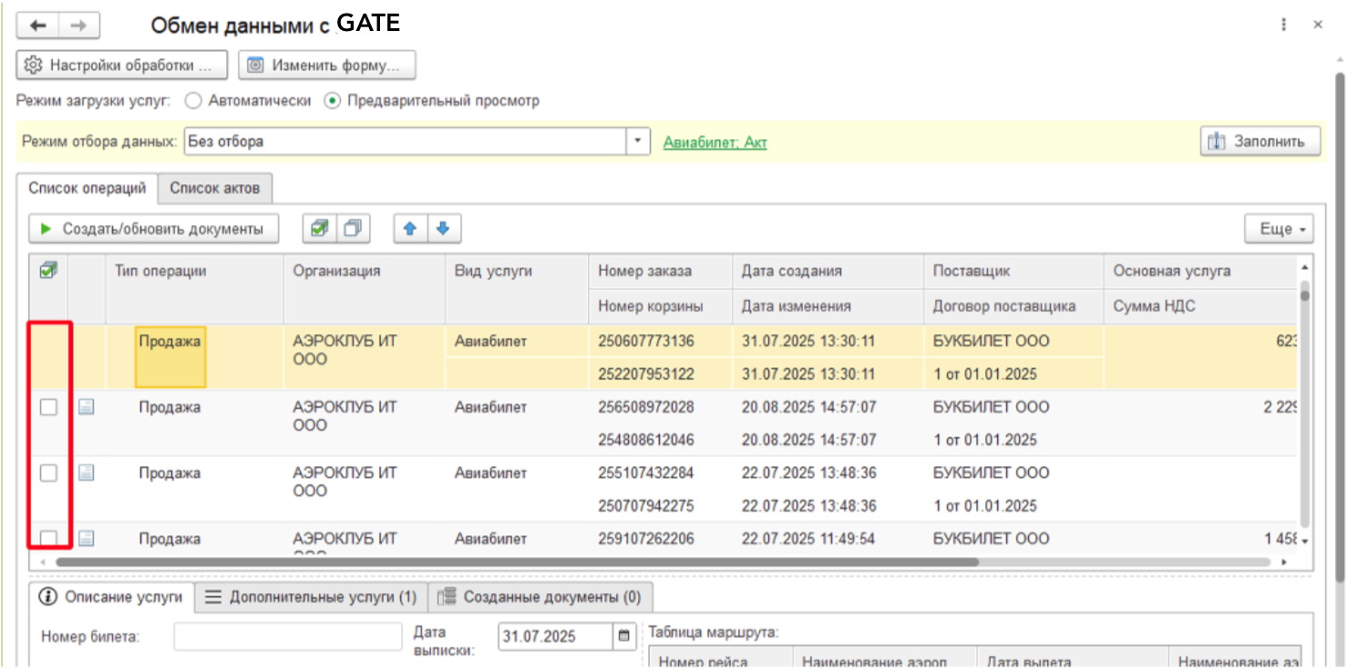Click the check all rows icon in toolbar
The width and height of the screenshot is (1347, 672).
point(319,229)
